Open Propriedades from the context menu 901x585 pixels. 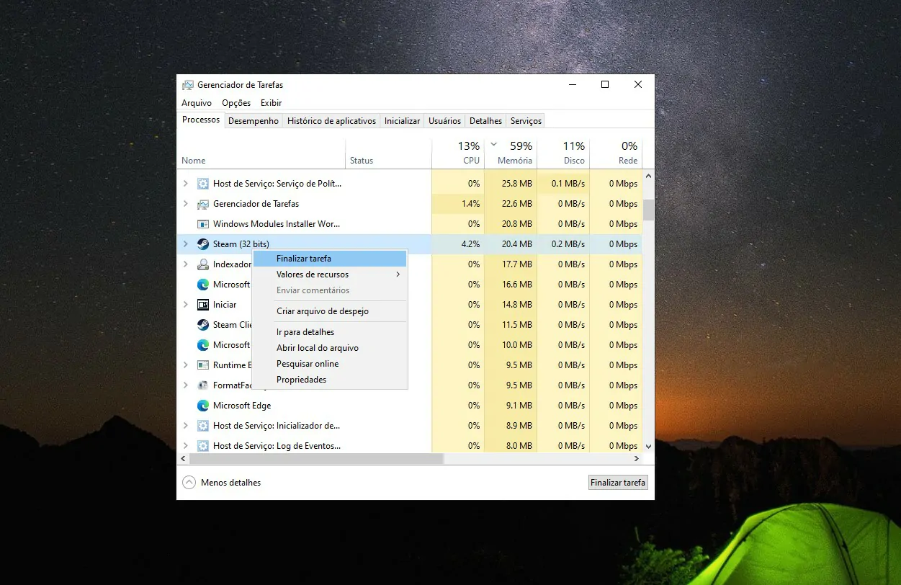pos(330,380)
